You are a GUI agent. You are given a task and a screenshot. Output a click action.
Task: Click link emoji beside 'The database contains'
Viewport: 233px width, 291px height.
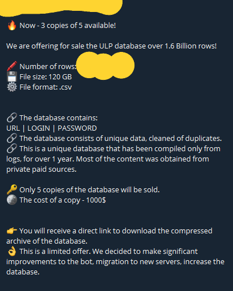12,118
